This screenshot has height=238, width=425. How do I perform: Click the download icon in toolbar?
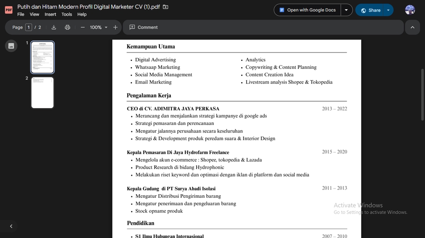click(x=54, y=27)
